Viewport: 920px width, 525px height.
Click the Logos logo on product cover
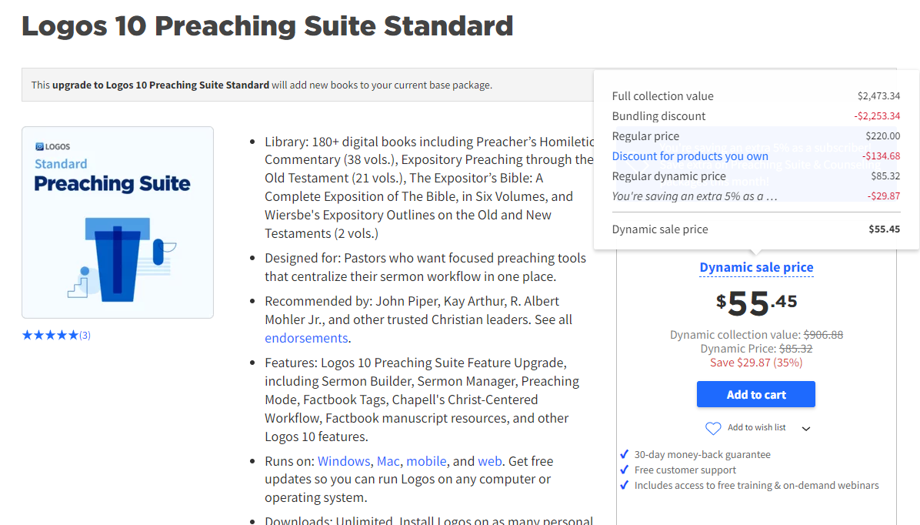(53, 146)
